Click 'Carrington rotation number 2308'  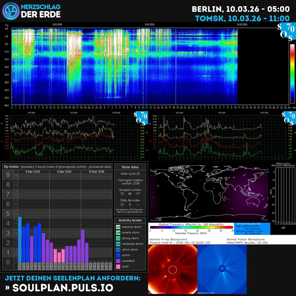[x=130, y=182]
